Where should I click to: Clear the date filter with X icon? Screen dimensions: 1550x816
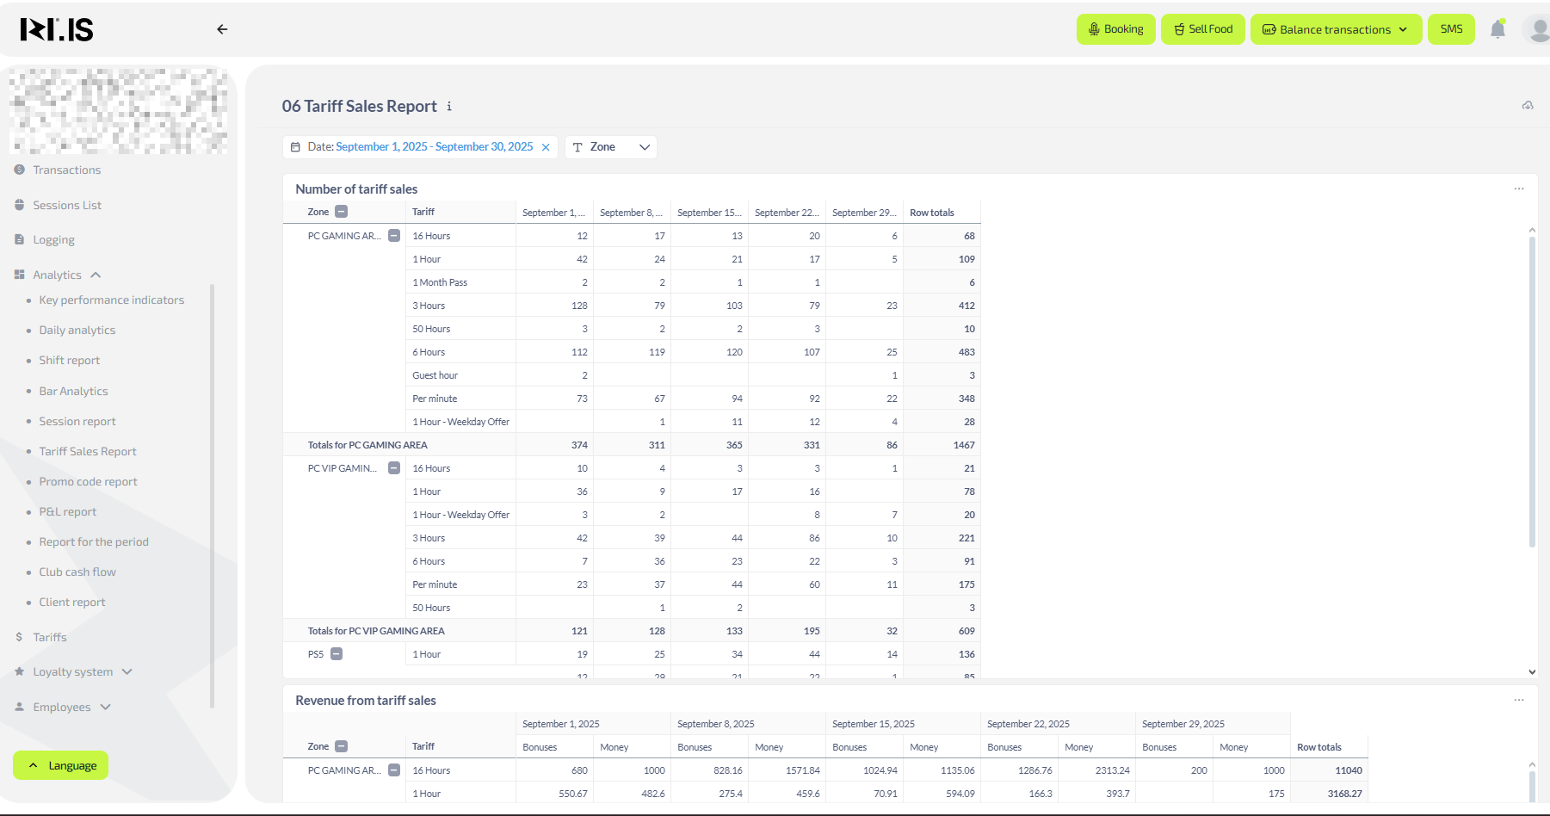click(546, 147)
